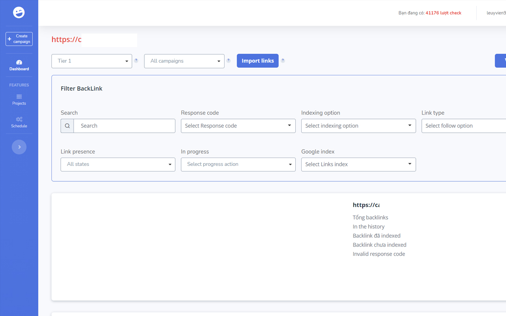This screenshot has height=316, width=506.
Task: Open the Select indexing option dropdown
Action: click(358, 126)
